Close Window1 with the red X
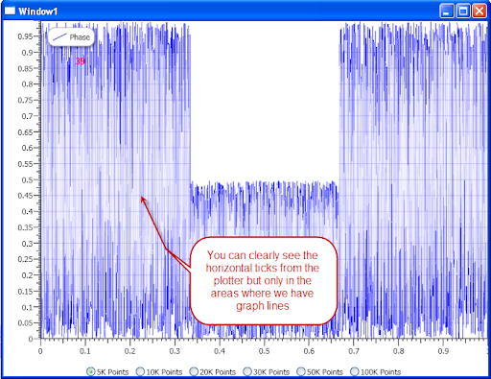The image size is (491, 379). (x=479, y=12)
